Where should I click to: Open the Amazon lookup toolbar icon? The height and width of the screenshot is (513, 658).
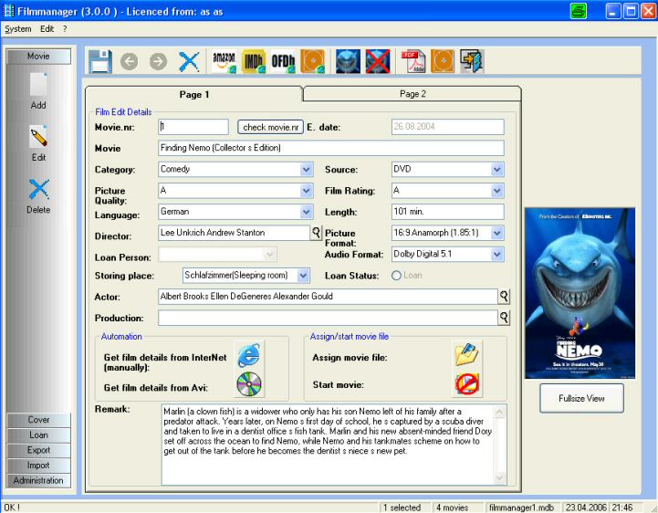[224, 61]
